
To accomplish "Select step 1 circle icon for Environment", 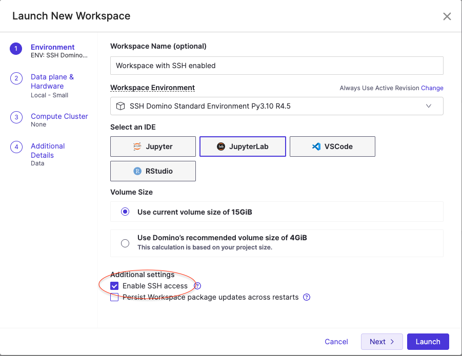I will 16,49.
